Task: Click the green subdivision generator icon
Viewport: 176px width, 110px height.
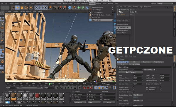Action: (79, 8)
